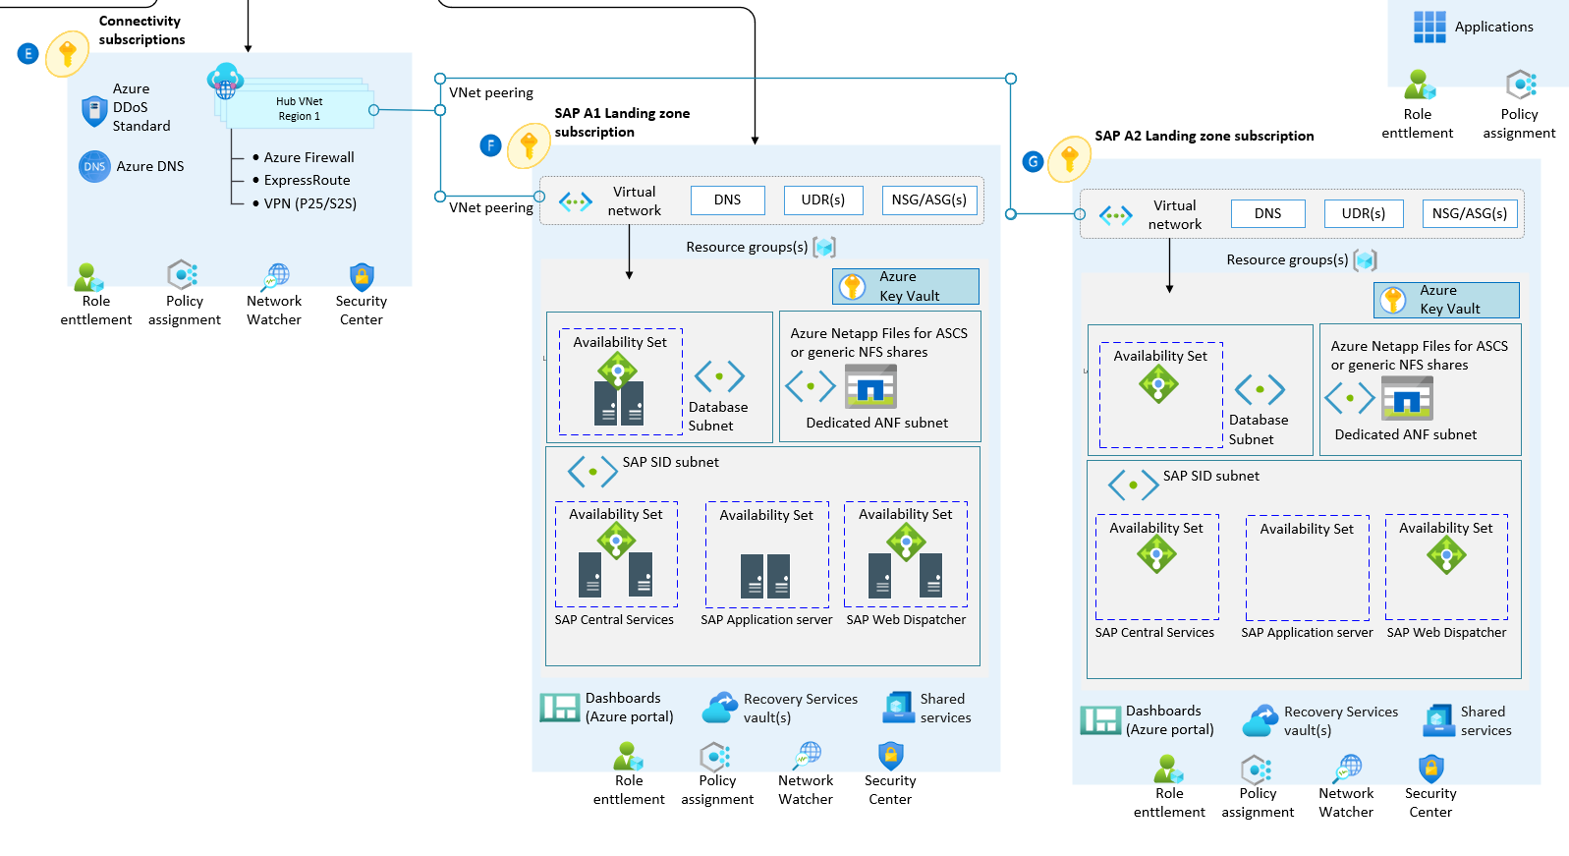1569x856 pixels.
Task: Click the SAP SID subnet icon in A2
Action: [1133, 485]
